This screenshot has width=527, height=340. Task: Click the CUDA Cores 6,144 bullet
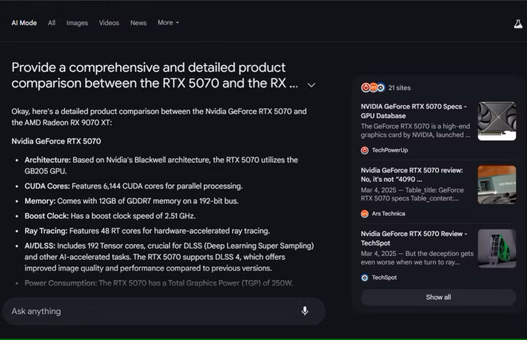[x=134, y=186]
